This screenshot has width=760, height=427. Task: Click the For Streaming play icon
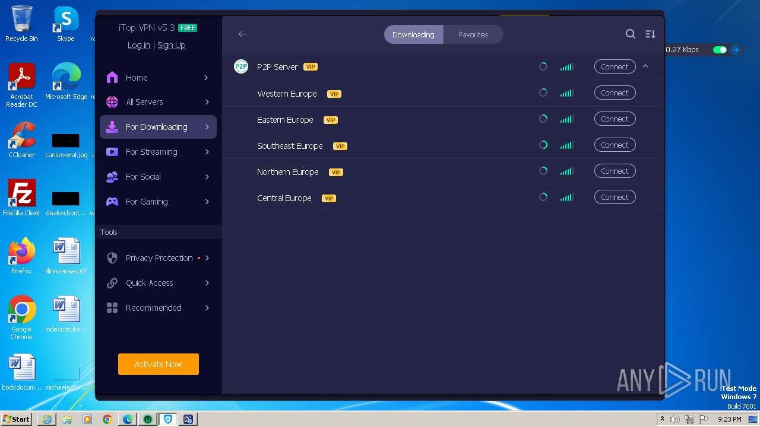(x=112, y=152)
